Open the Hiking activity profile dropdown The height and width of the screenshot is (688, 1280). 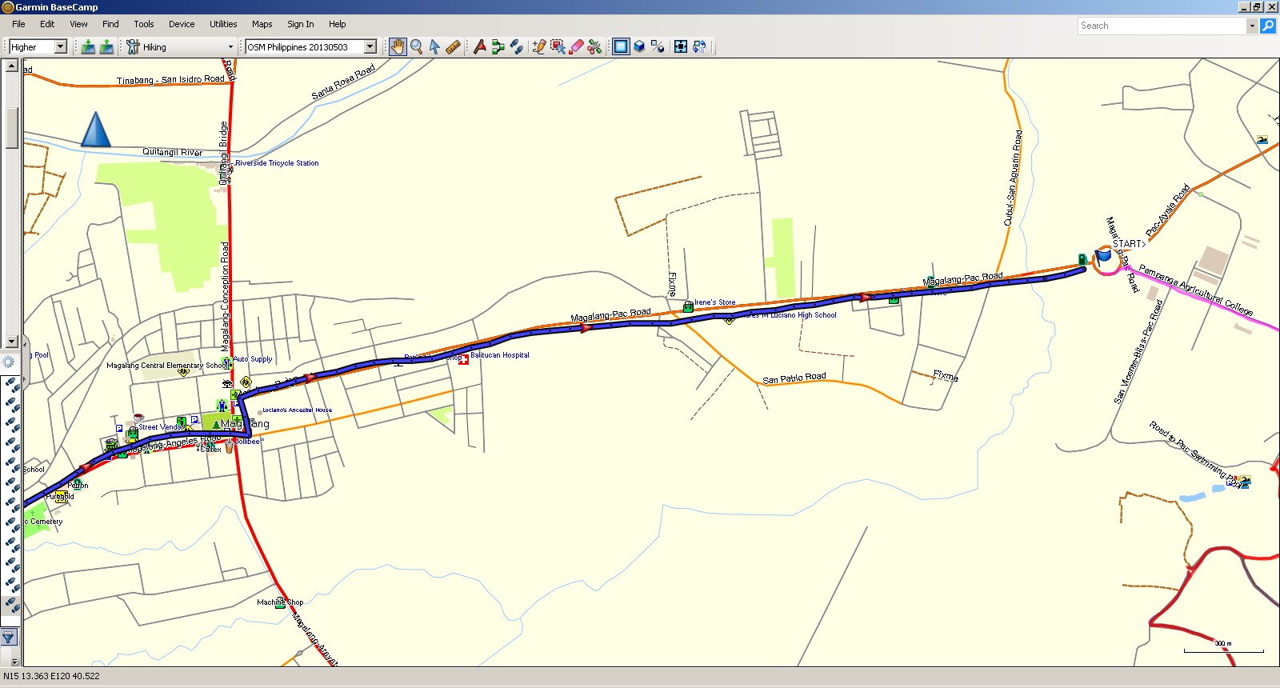coord(230,47)
